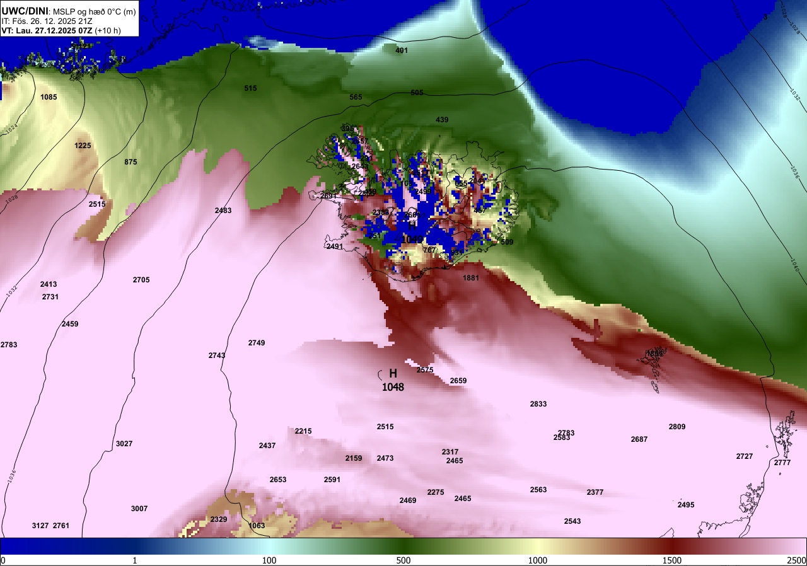Viewport: 807px width, 566px height.
Task: Click the height value '2575'
Action: tap(425, 370)
